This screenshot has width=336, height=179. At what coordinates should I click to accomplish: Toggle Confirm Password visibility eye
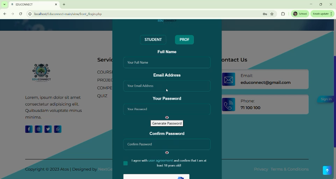[x=167, y=152]
